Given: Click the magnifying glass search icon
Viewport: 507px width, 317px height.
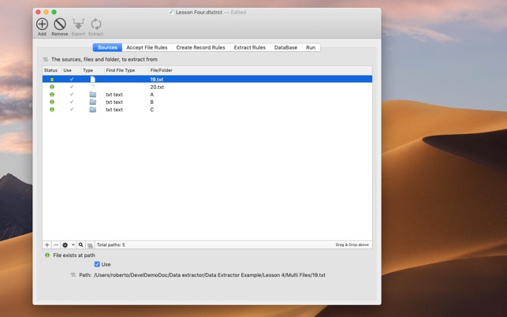Looking at the screenshot, I should pyautogui.click(x=80, y=245).
